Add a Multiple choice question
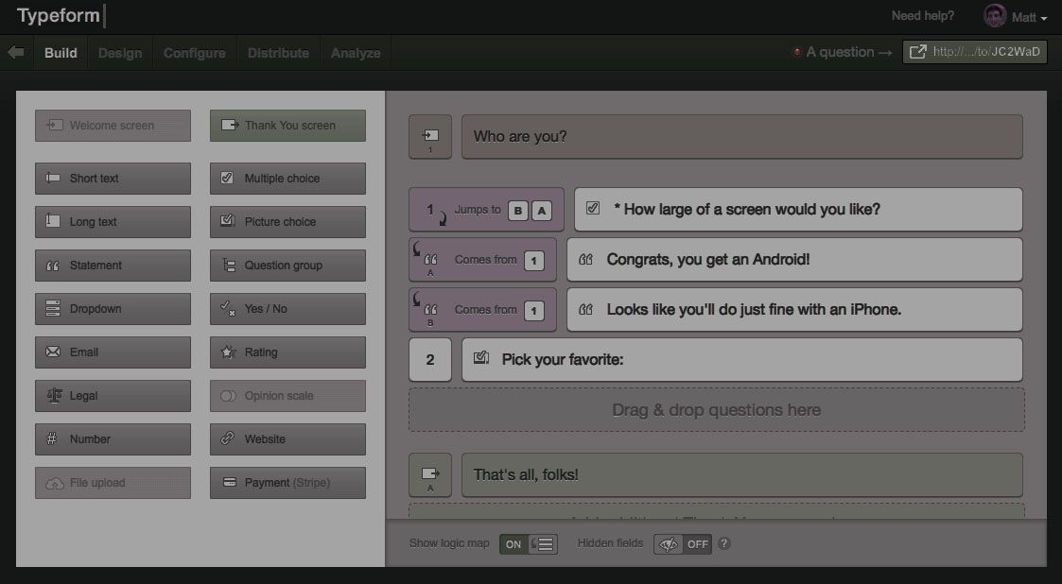Screen dimensions: 1062x584 [287, 178]
